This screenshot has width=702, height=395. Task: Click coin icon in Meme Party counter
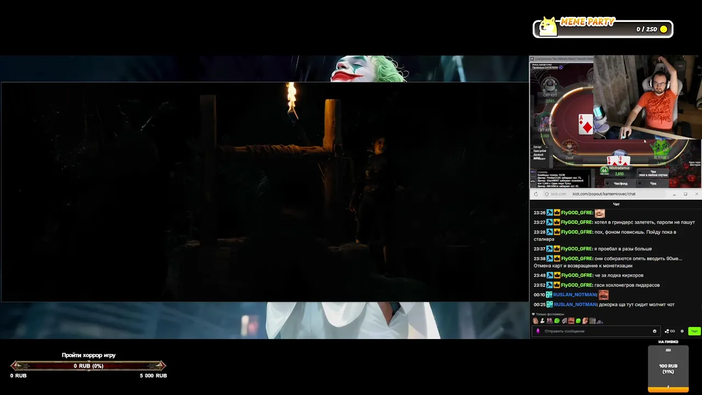[664, 29]
